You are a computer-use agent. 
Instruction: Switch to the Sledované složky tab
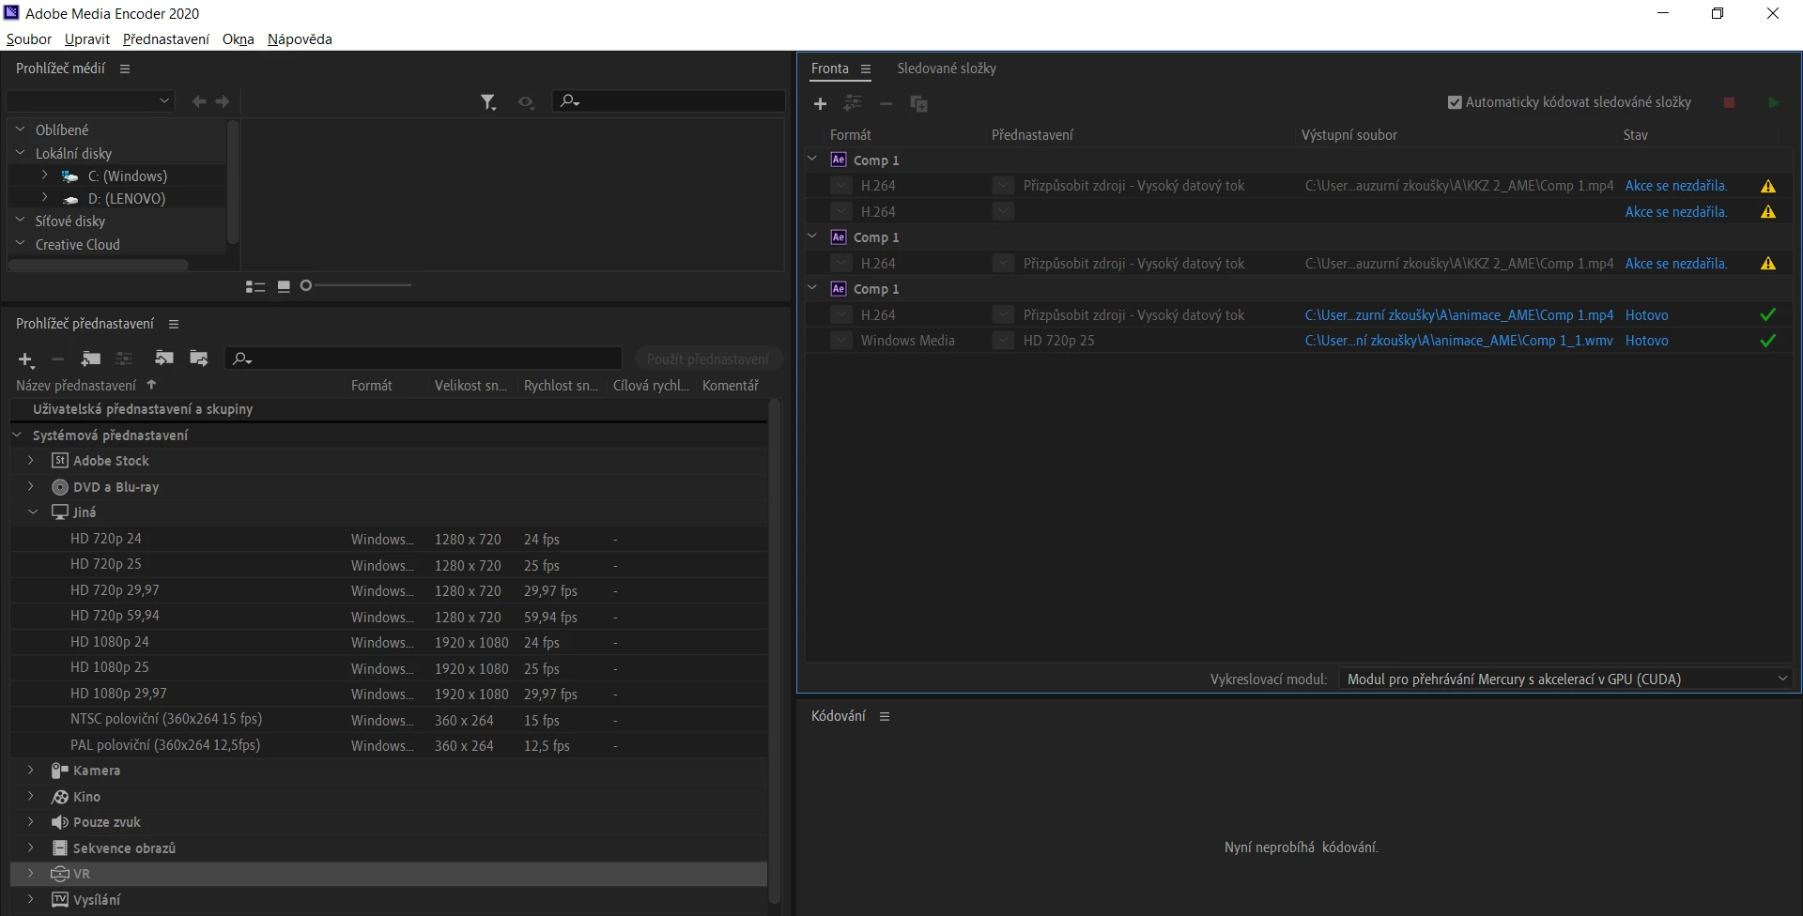coord(947,69)
